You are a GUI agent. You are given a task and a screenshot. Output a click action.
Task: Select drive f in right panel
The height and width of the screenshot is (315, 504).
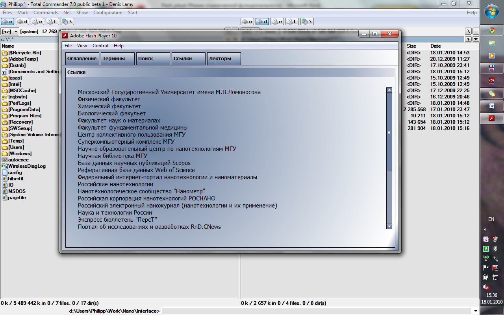pos(292,22)
